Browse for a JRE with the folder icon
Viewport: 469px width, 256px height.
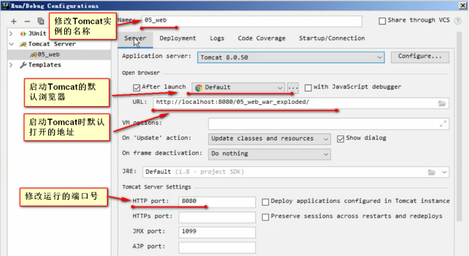[x=432, y=172]
